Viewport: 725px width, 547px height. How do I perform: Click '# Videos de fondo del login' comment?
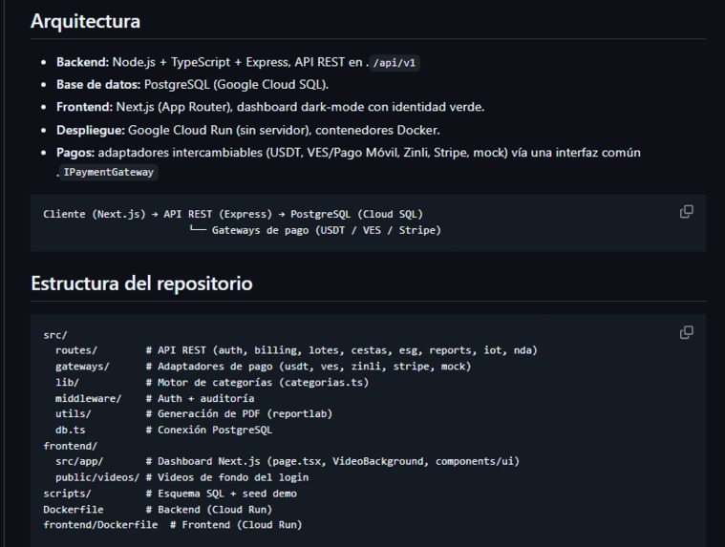pyautogui.click(x=227, y=477)
